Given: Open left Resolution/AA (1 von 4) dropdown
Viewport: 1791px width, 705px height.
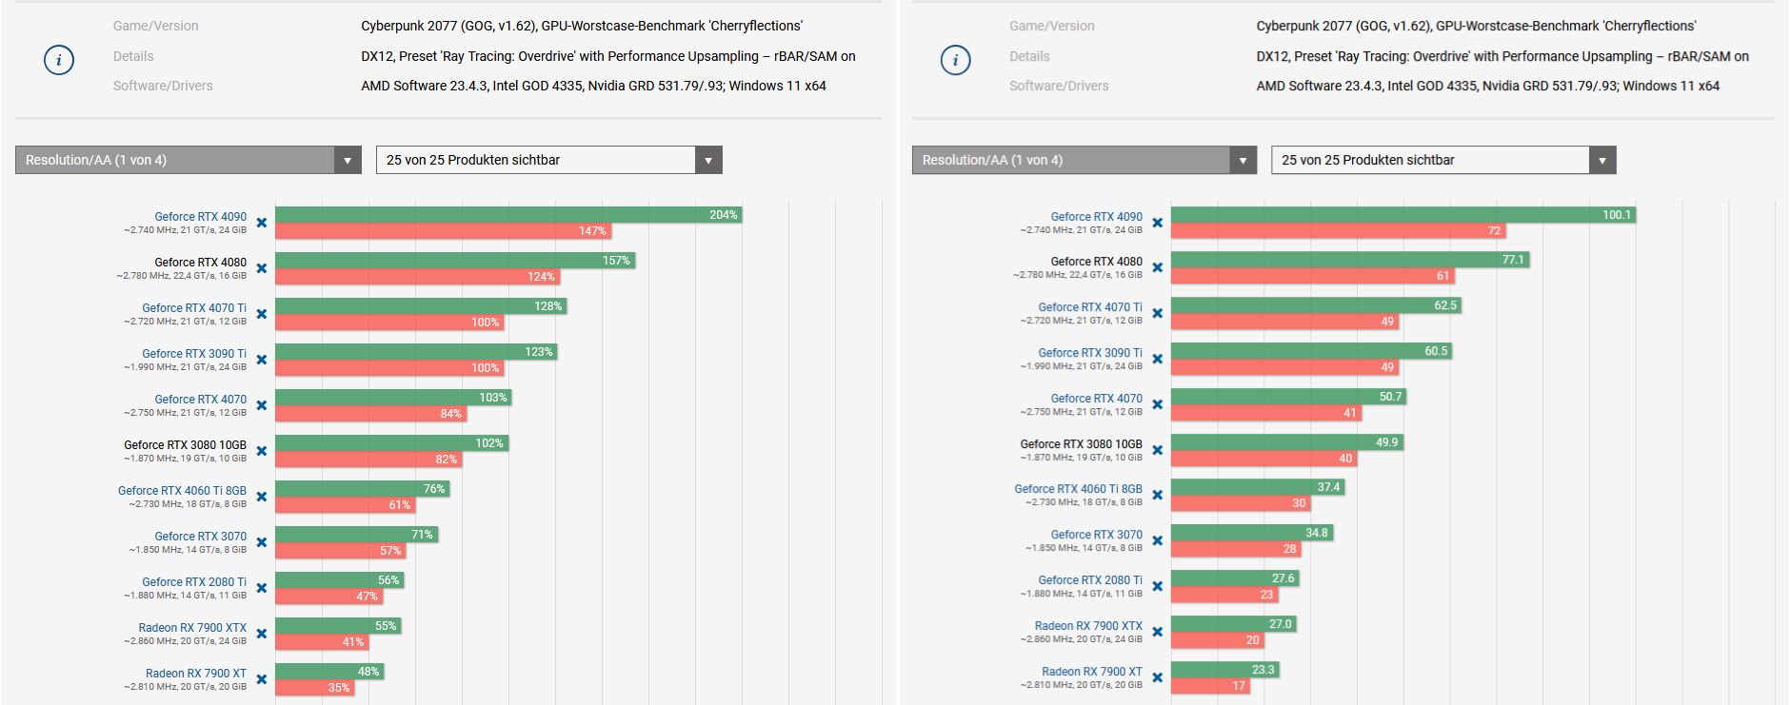Looking at the screenshot, I should pyautogui.click(x=189, y=160).
